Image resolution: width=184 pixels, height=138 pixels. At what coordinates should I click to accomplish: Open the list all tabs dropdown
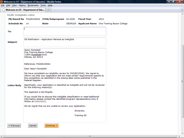(x=182, y=10)
